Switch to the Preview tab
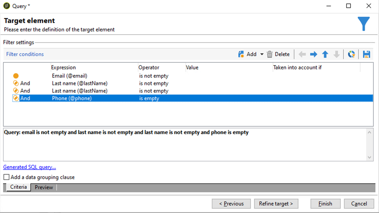The height and width of the screenshot is (213, 379). coord(44,187)
